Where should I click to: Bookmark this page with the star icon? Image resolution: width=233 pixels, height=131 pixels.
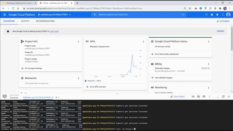(x=190, y=8)
